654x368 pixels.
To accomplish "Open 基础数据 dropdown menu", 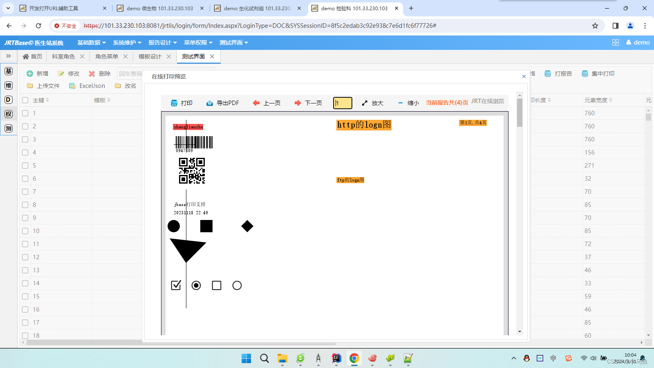I will (92, 43).
